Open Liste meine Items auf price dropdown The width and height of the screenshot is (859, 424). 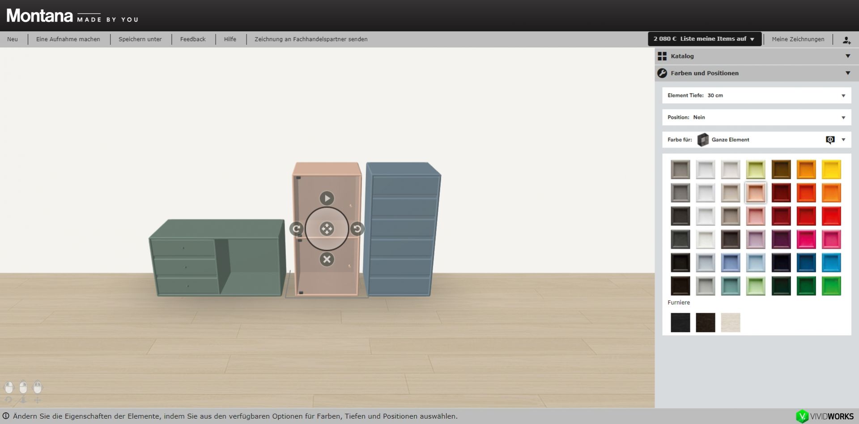click(x=704, y=39)
